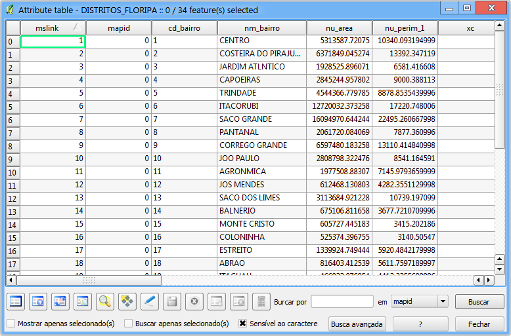Copy selected rows to clipboard icon

click(83, 301)
